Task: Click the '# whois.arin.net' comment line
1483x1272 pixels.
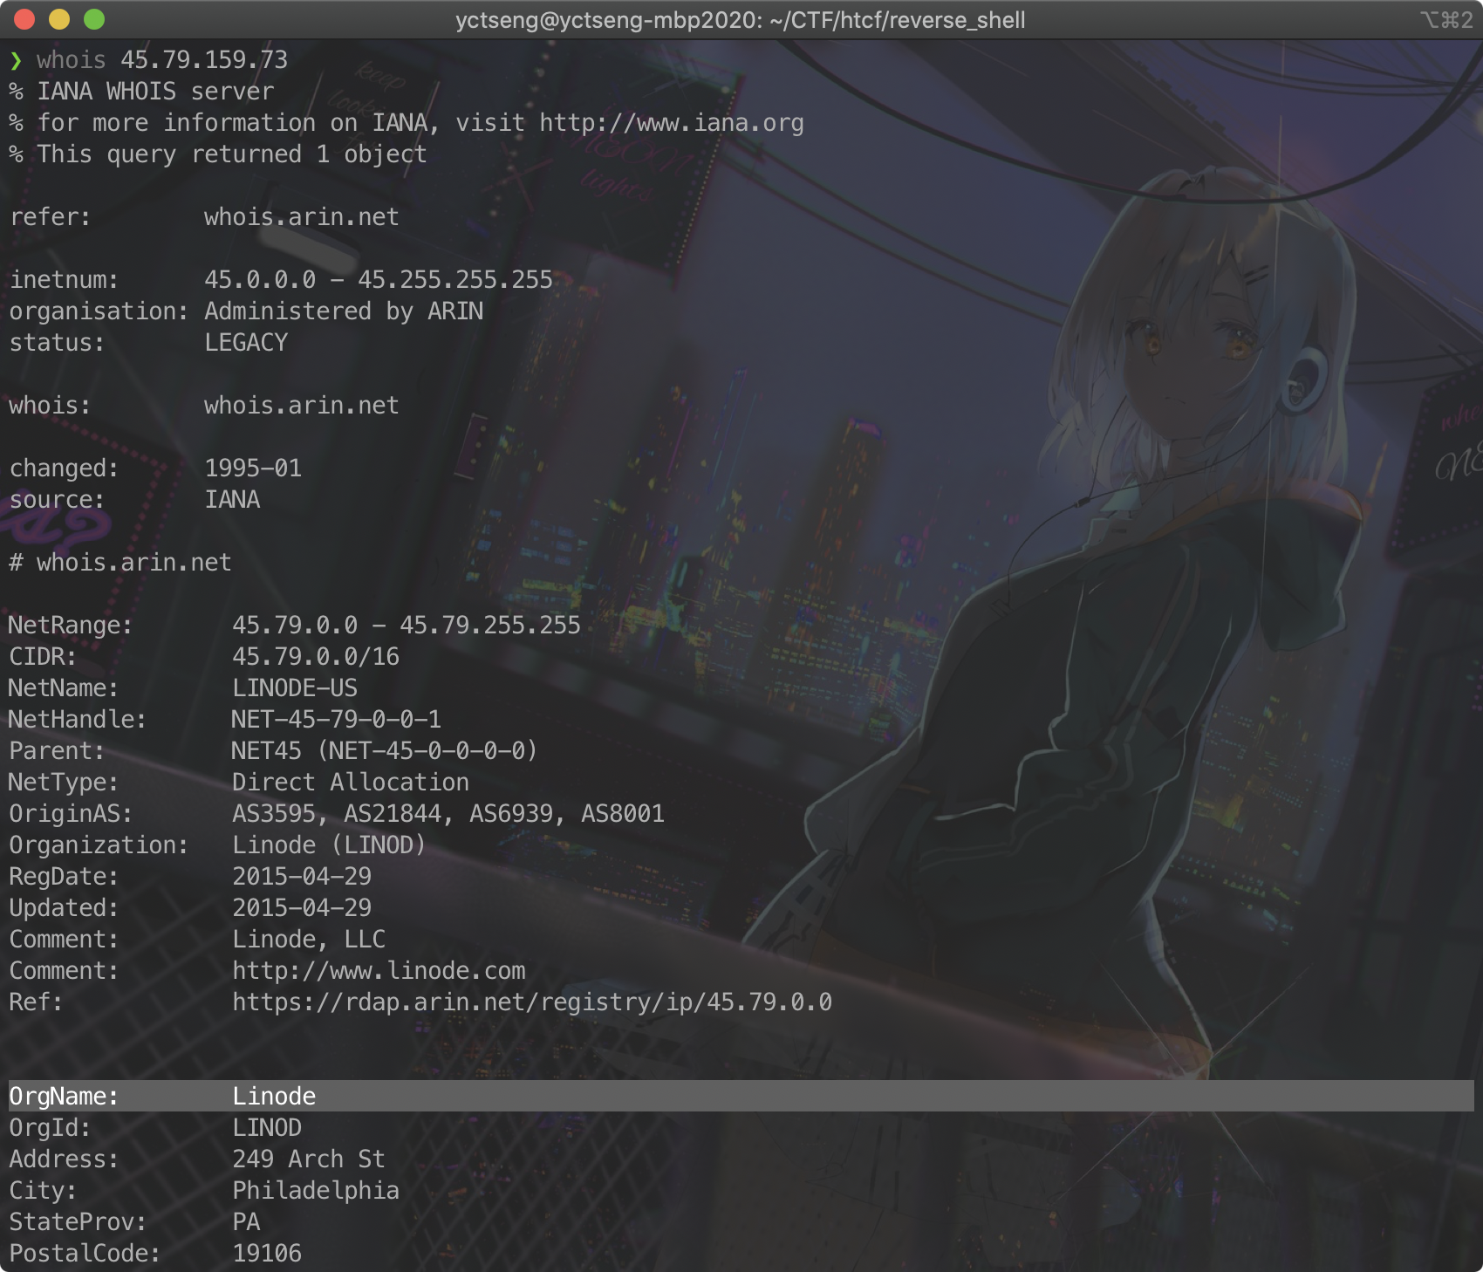Action: [120, 563]
